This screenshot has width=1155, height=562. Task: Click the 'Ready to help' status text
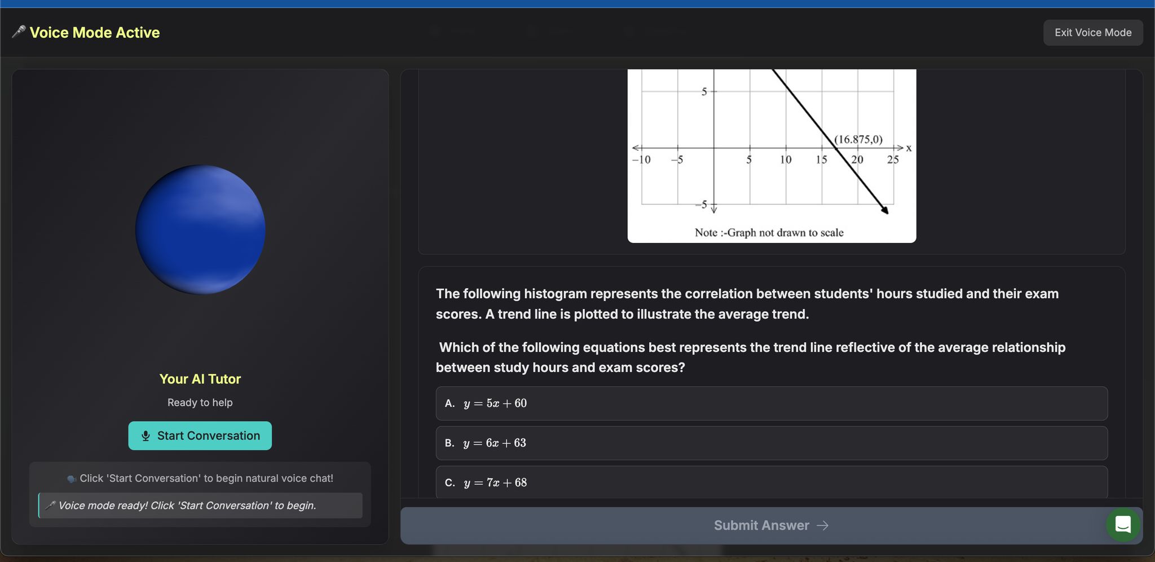tap(200, 402)
